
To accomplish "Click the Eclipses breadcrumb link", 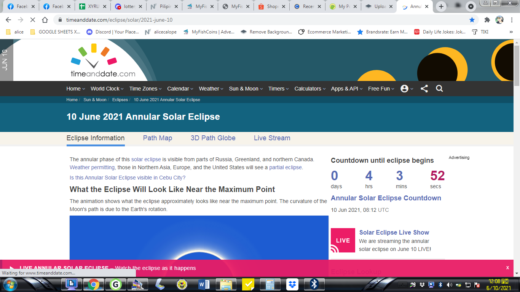I will point(120,100).
